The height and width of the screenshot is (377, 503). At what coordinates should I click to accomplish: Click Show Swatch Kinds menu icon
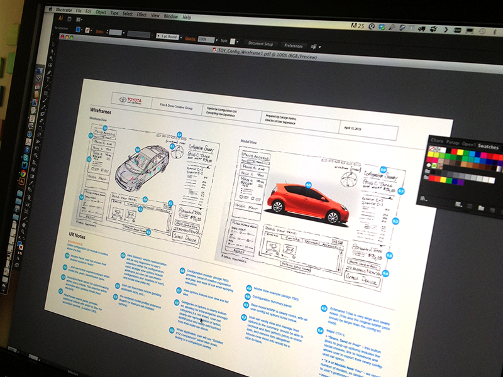(458, 205)
